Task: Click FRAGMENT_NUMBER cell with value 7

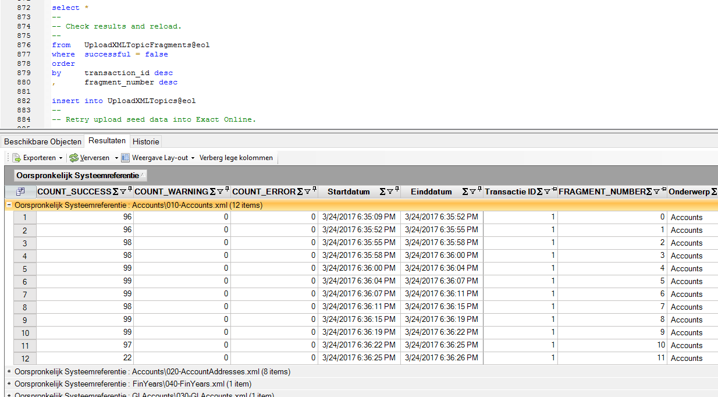Action: 612,307
